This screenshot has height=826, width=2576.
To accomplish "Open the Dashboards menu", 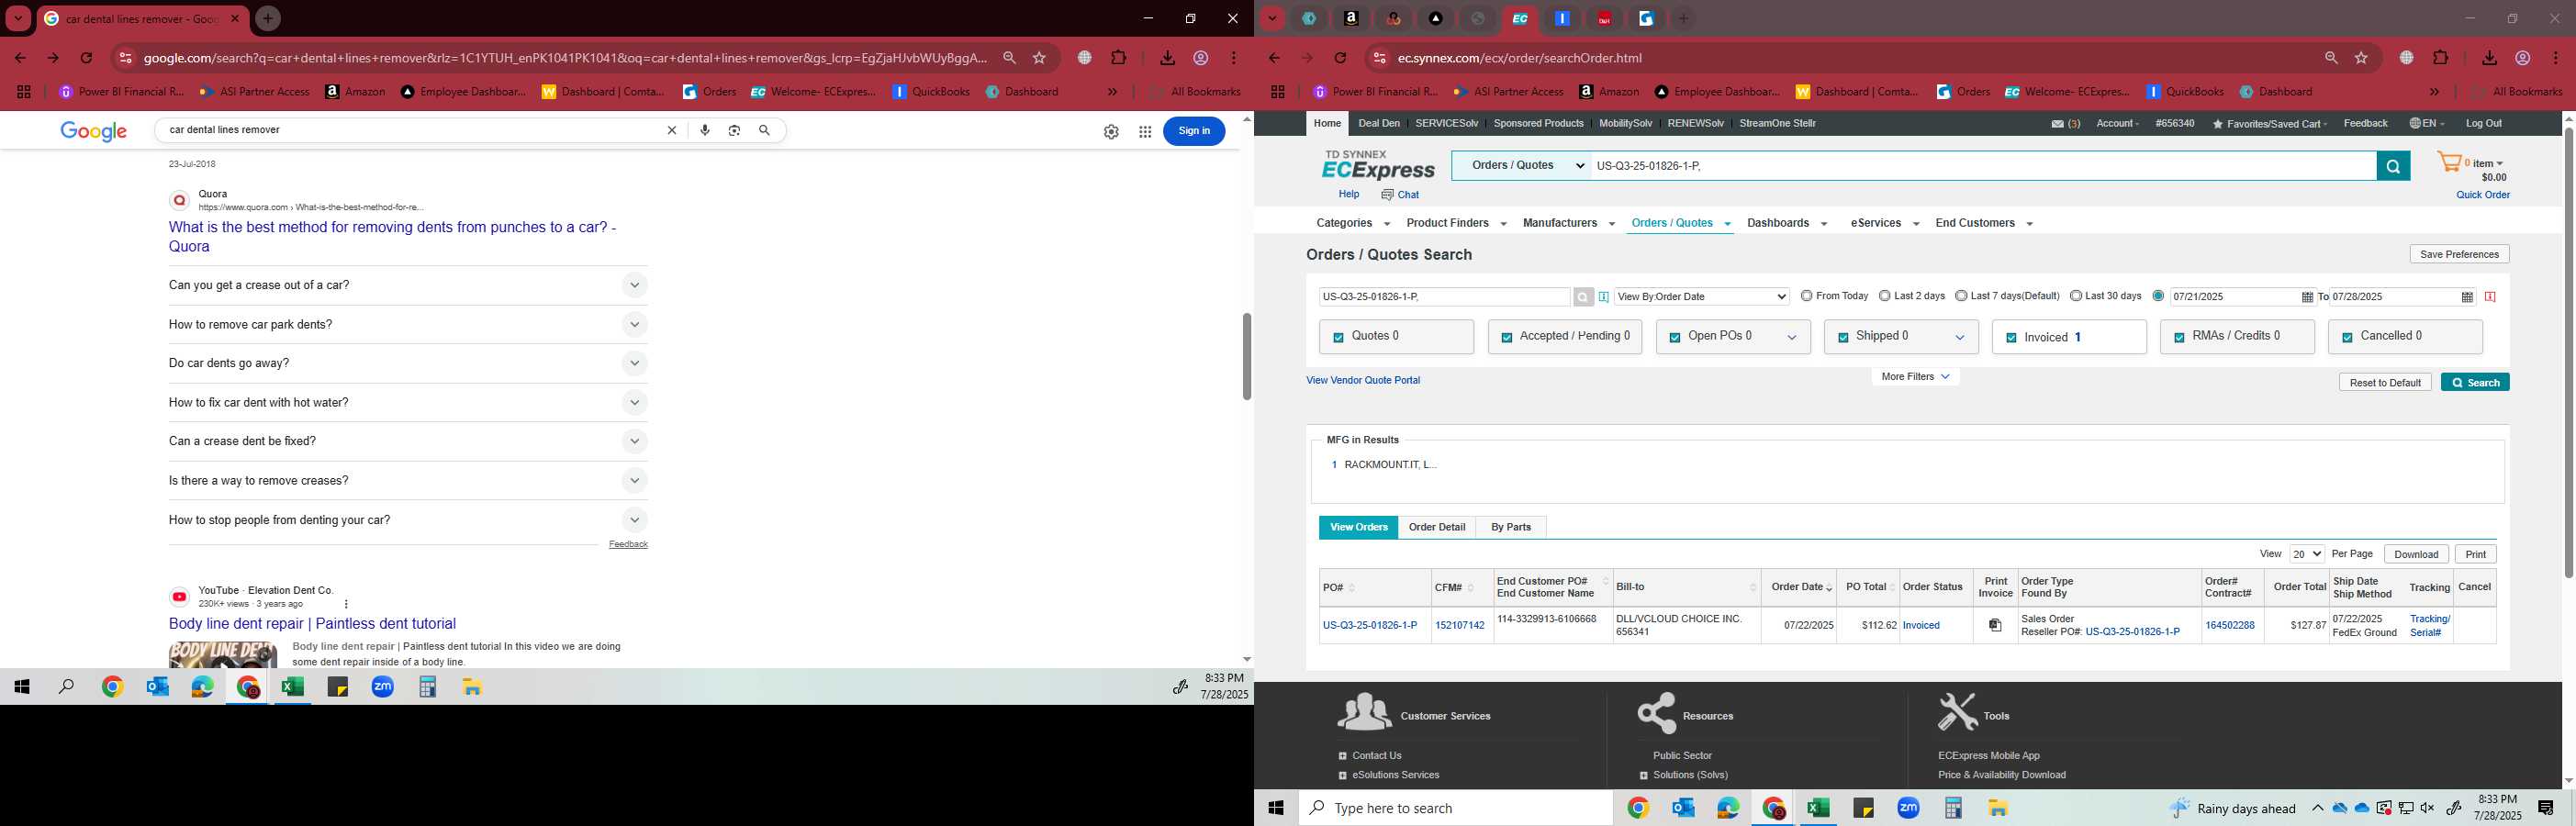I will (x=1787, y=223).
